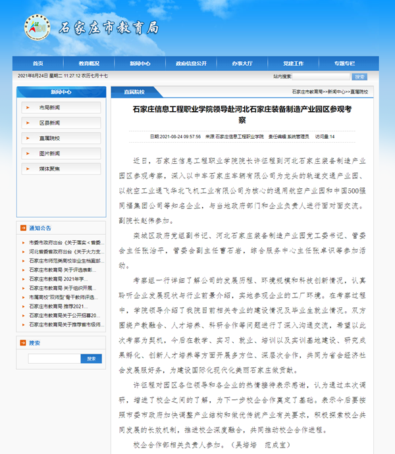Click arrow icon beside 媒体聚焦
395x454 pixels.
tap(26, 169)
